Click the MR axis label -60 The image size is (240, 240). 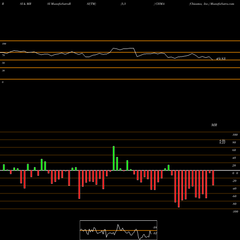pyautogui.click(x=234, y=196)
